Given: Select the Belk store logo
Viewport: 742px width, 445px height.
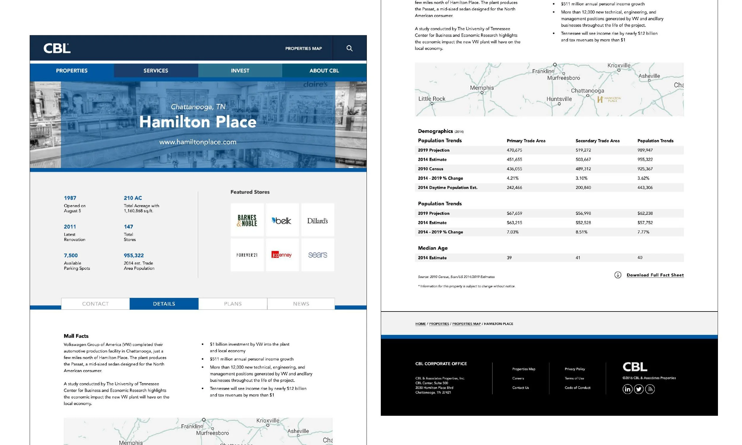Looking at the screenshot, I should [x=282, y=220].
